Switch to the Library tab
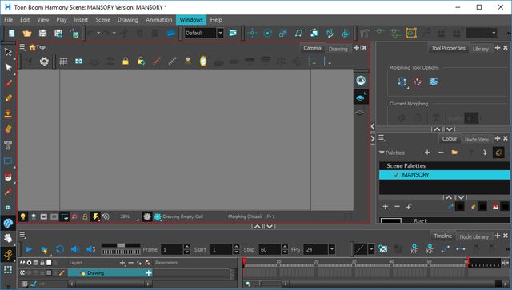The width and height of the screenshot is (512, 290). pos(481,49)
